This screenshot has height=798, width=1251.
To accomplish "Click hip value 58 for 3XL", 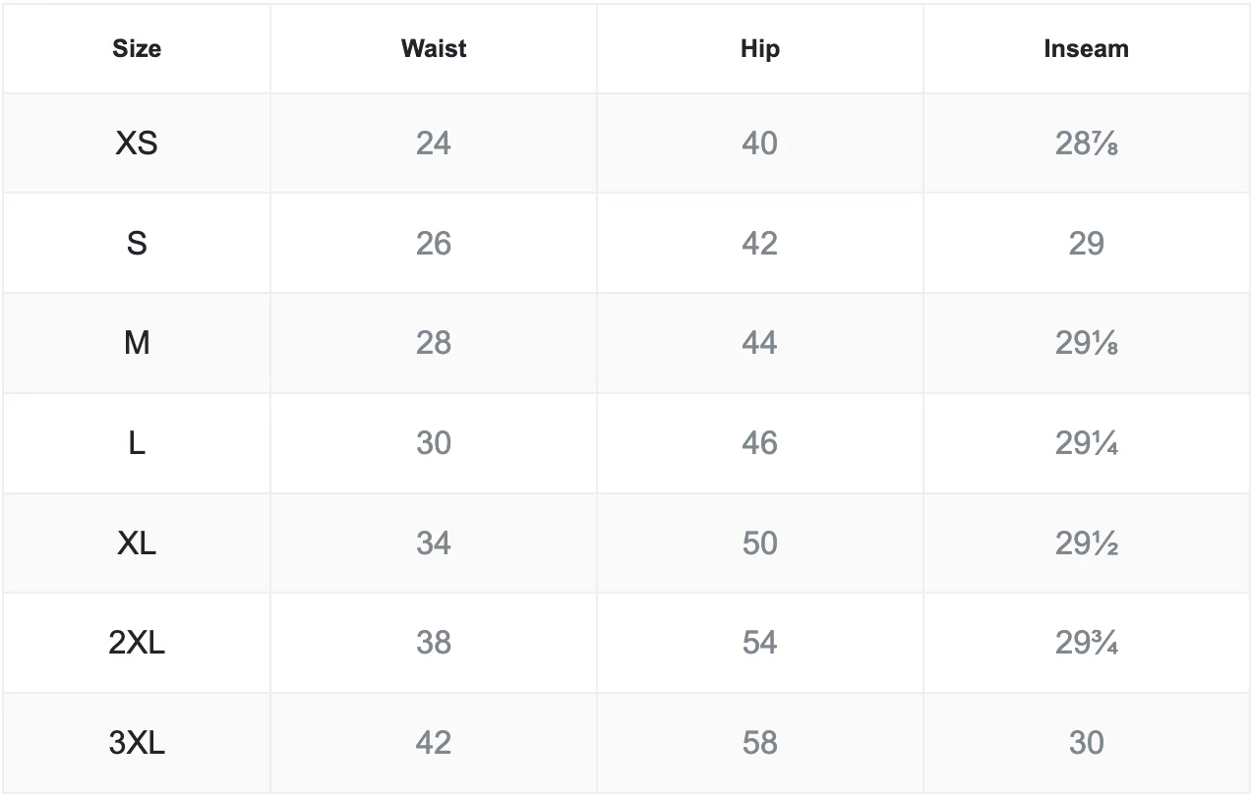I will tap(759, 743).
